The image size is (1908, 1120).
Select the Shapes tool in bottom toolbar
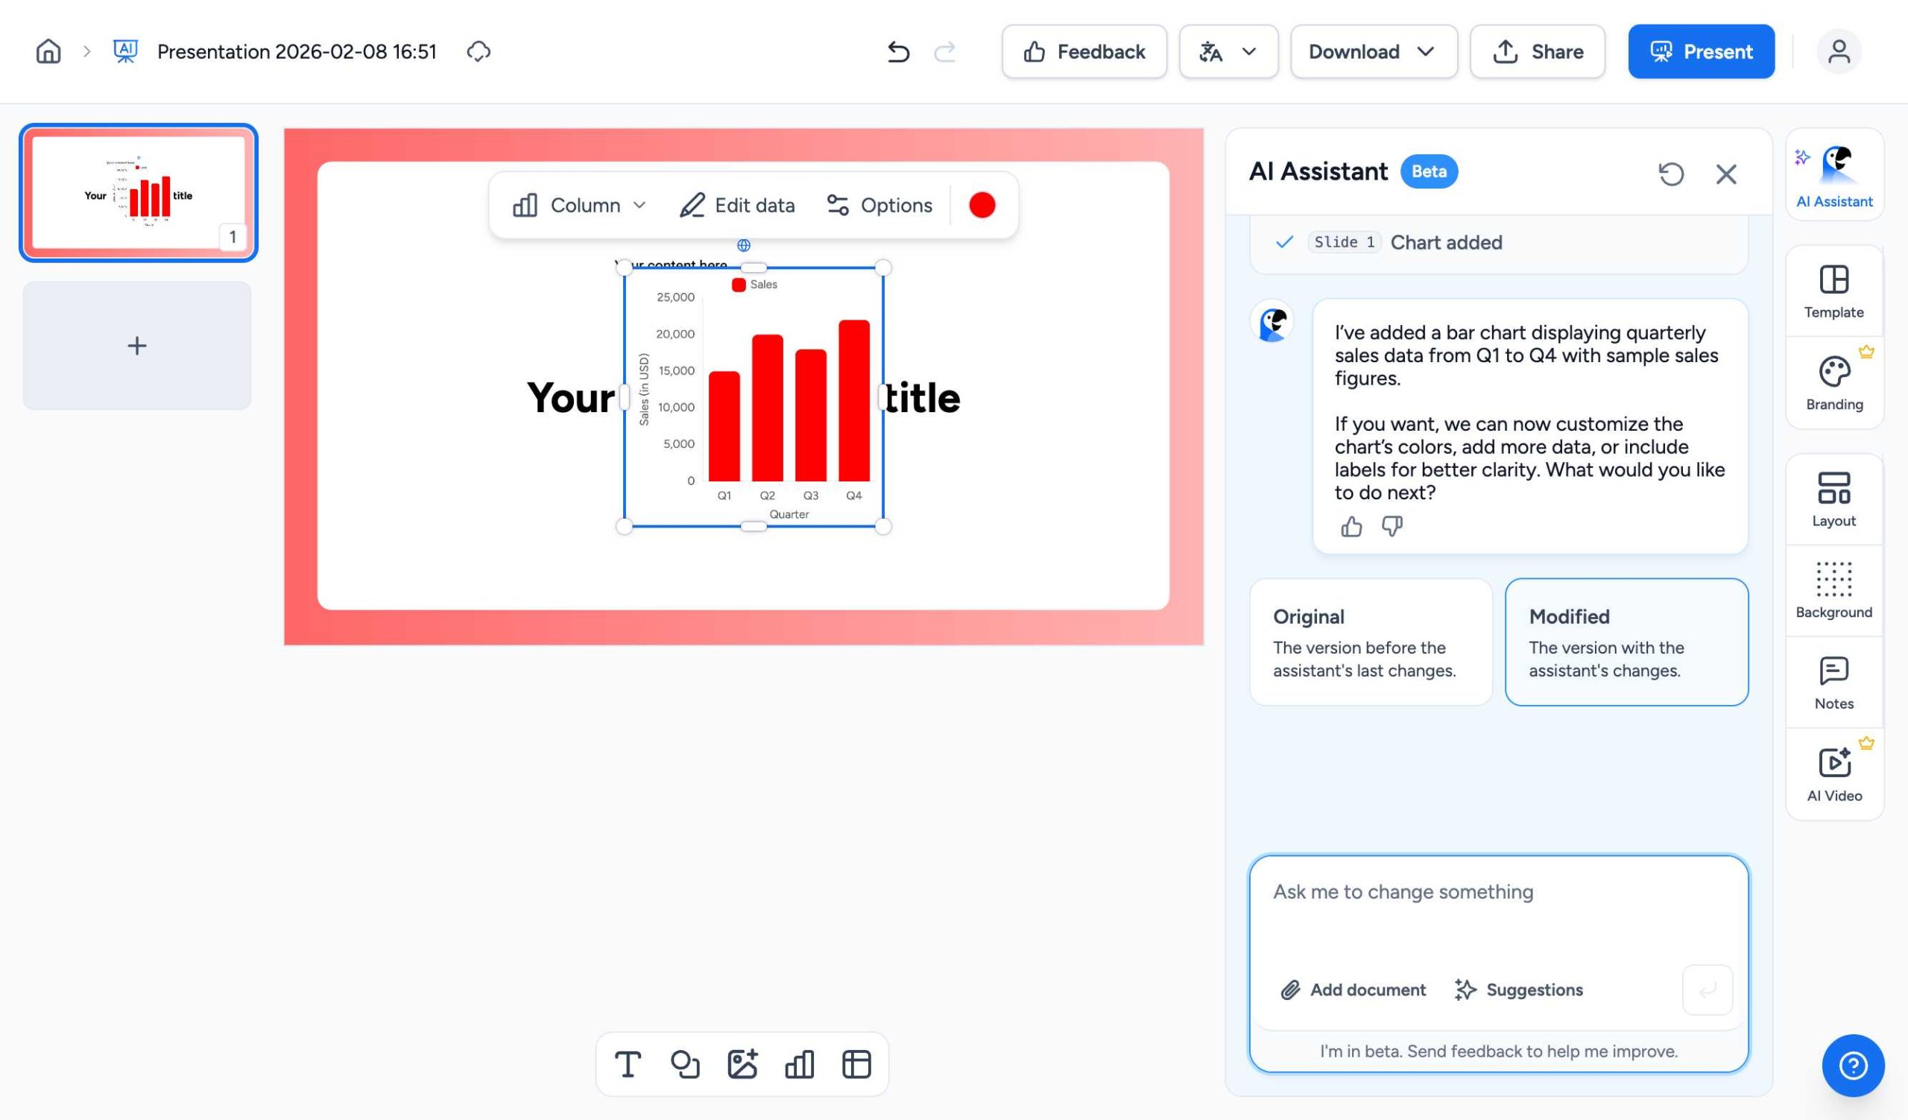click(x=684, y=1065)
